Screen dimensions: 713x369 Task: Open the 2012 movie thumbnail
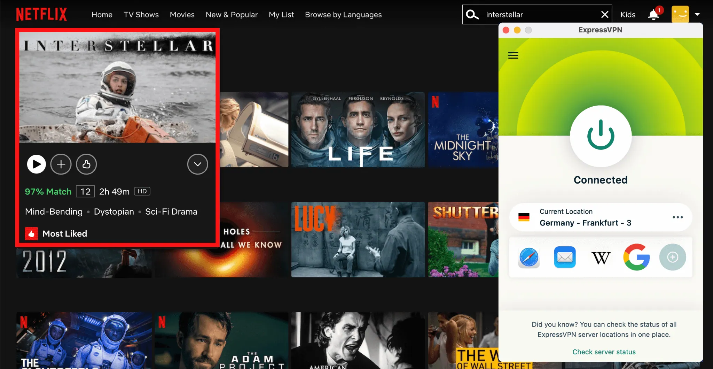pos(84,262)
